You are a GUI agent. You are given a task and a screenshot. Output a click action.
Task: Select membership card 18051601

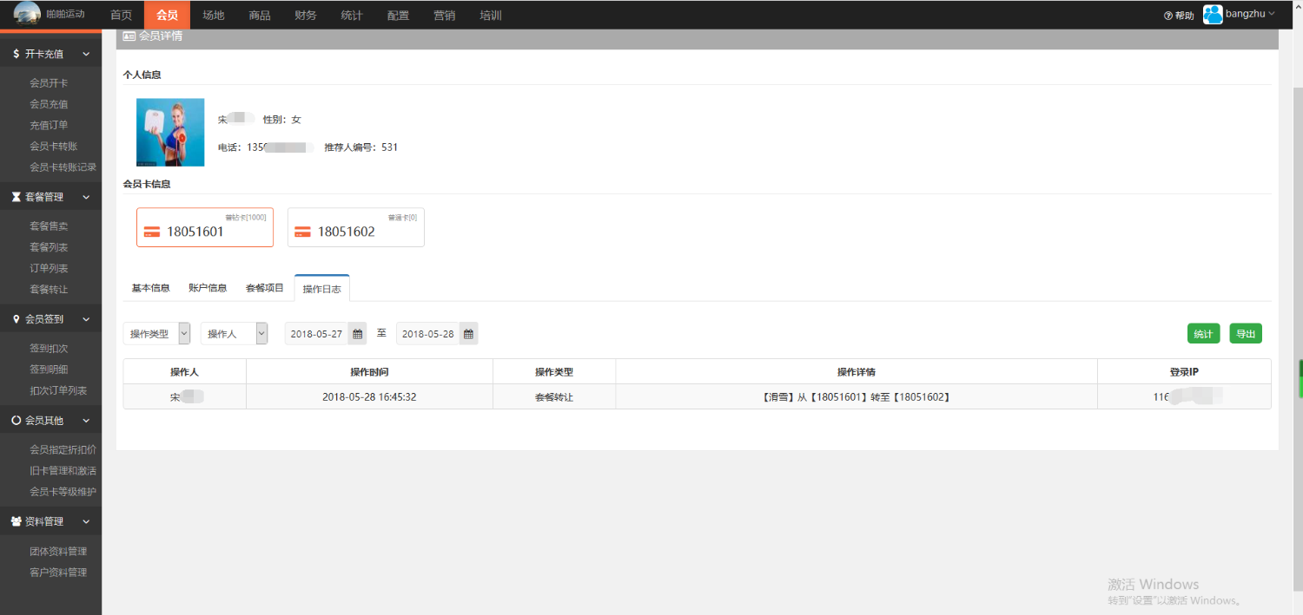point(205,227)
